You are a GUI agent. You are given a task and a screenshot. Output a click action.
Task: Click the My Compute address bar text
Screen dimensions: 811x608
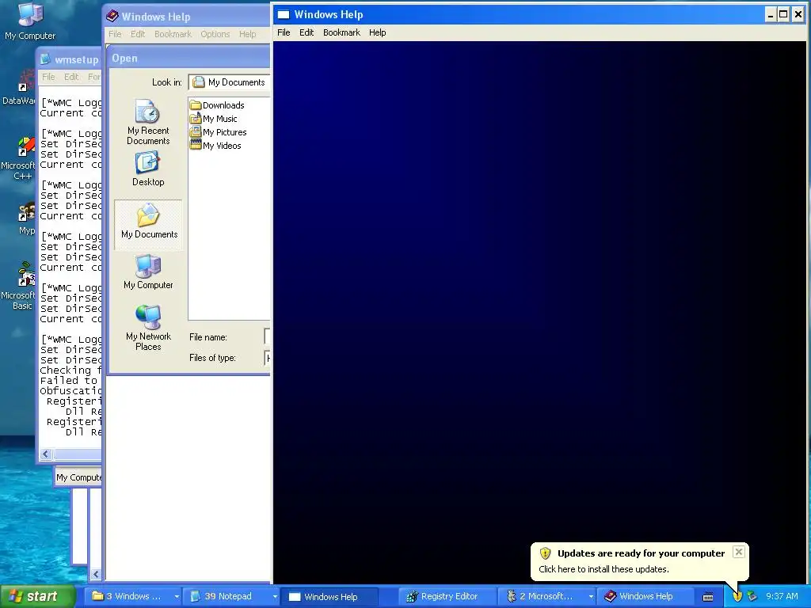pos(78,477)
